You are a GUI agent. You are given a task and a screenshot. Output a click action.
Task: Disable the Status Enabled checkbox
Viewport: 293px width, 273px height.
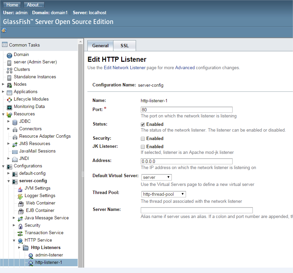pos(143,124)
